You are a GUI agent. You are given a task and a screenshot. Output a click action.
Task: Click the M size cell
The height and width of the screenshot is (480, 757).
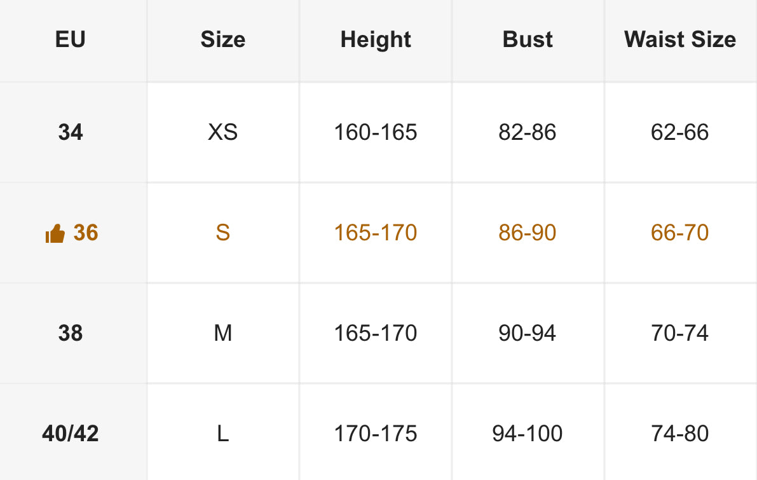click(222, 333)
